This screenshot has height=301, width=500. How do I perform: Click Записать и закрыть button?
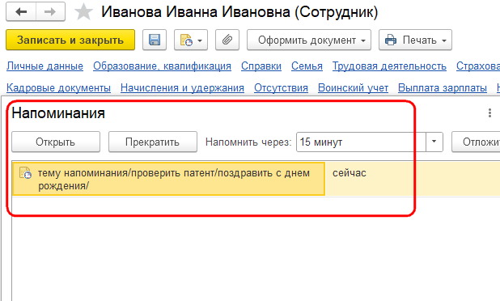70,40
